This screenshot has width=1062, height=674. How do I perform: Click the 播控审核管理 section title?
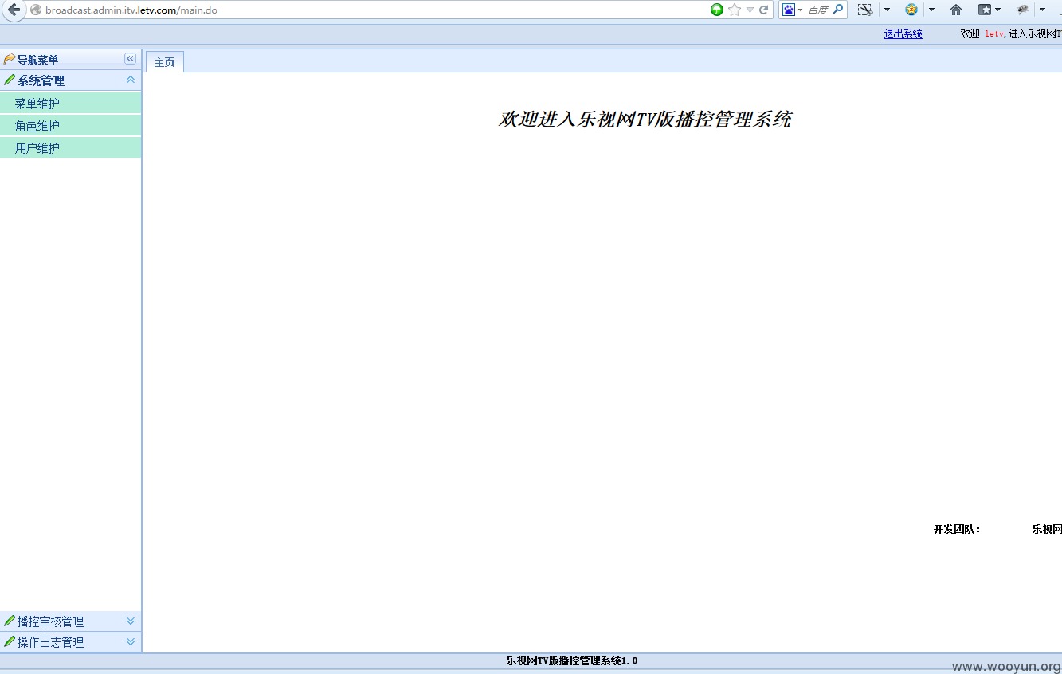click(x=50, y=621)
